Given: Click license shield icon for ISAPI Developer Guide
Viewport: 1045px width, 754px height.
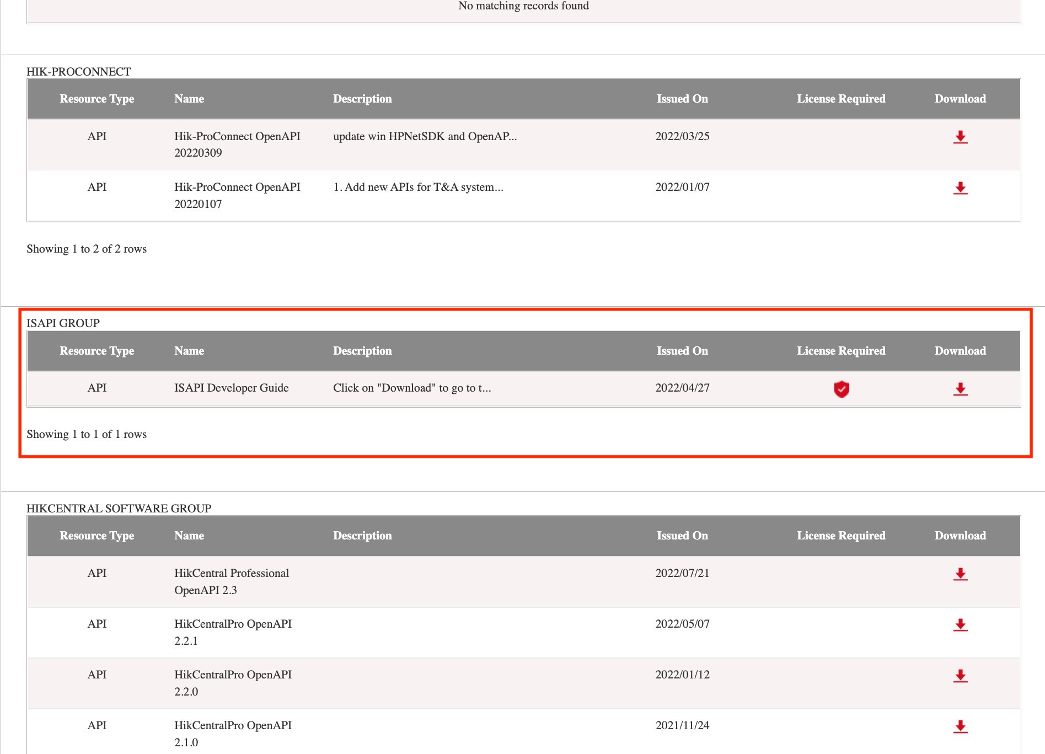Looking at the screenshot, I should (x=841, y=389).
